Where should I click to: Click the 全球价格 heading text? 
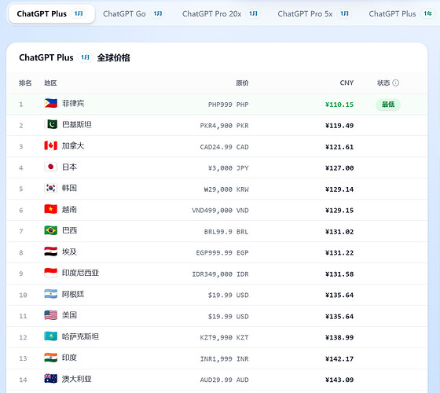(114, 58)
